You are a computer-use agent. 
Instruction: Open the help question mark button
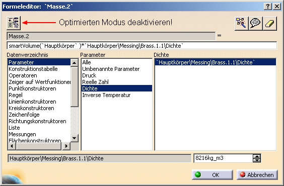pyautogui.click(x=268, y=7)
